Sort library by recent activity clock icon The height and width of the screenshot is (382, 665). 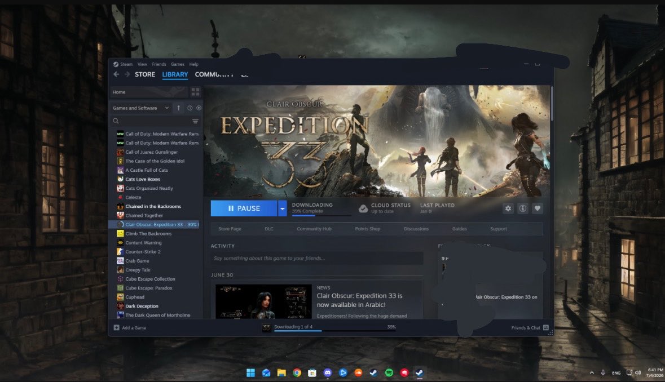(190, 108)
